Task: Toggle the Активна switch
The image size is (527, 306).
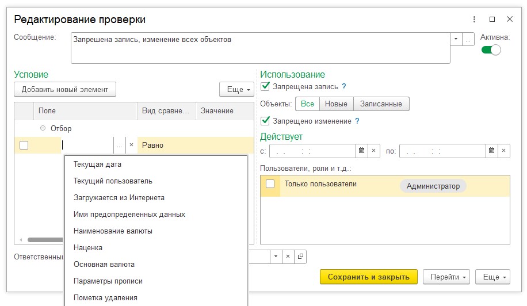Action: pyautogui.click(x=491, y=50)
